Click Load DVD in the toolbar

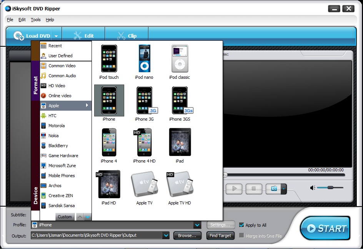point(32,36)
